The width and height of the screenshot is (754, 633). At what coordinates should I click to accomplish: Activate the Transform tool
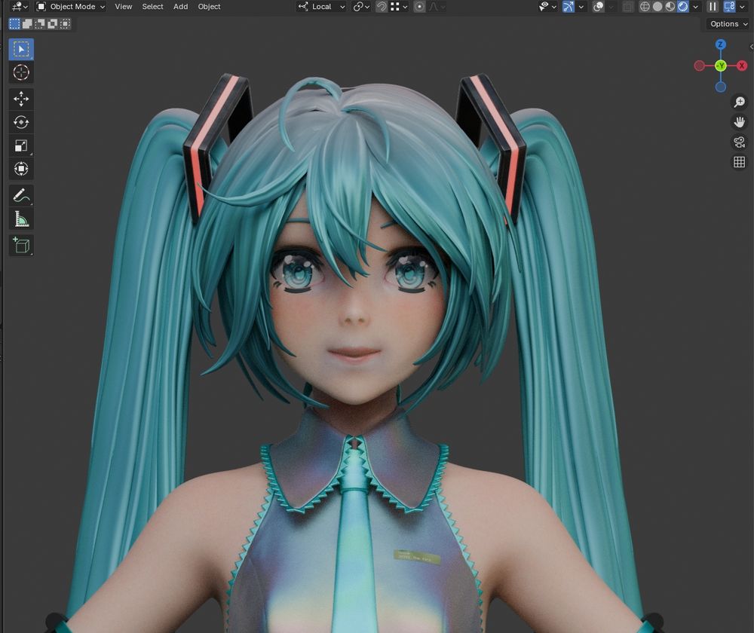[x=20, y=169]
